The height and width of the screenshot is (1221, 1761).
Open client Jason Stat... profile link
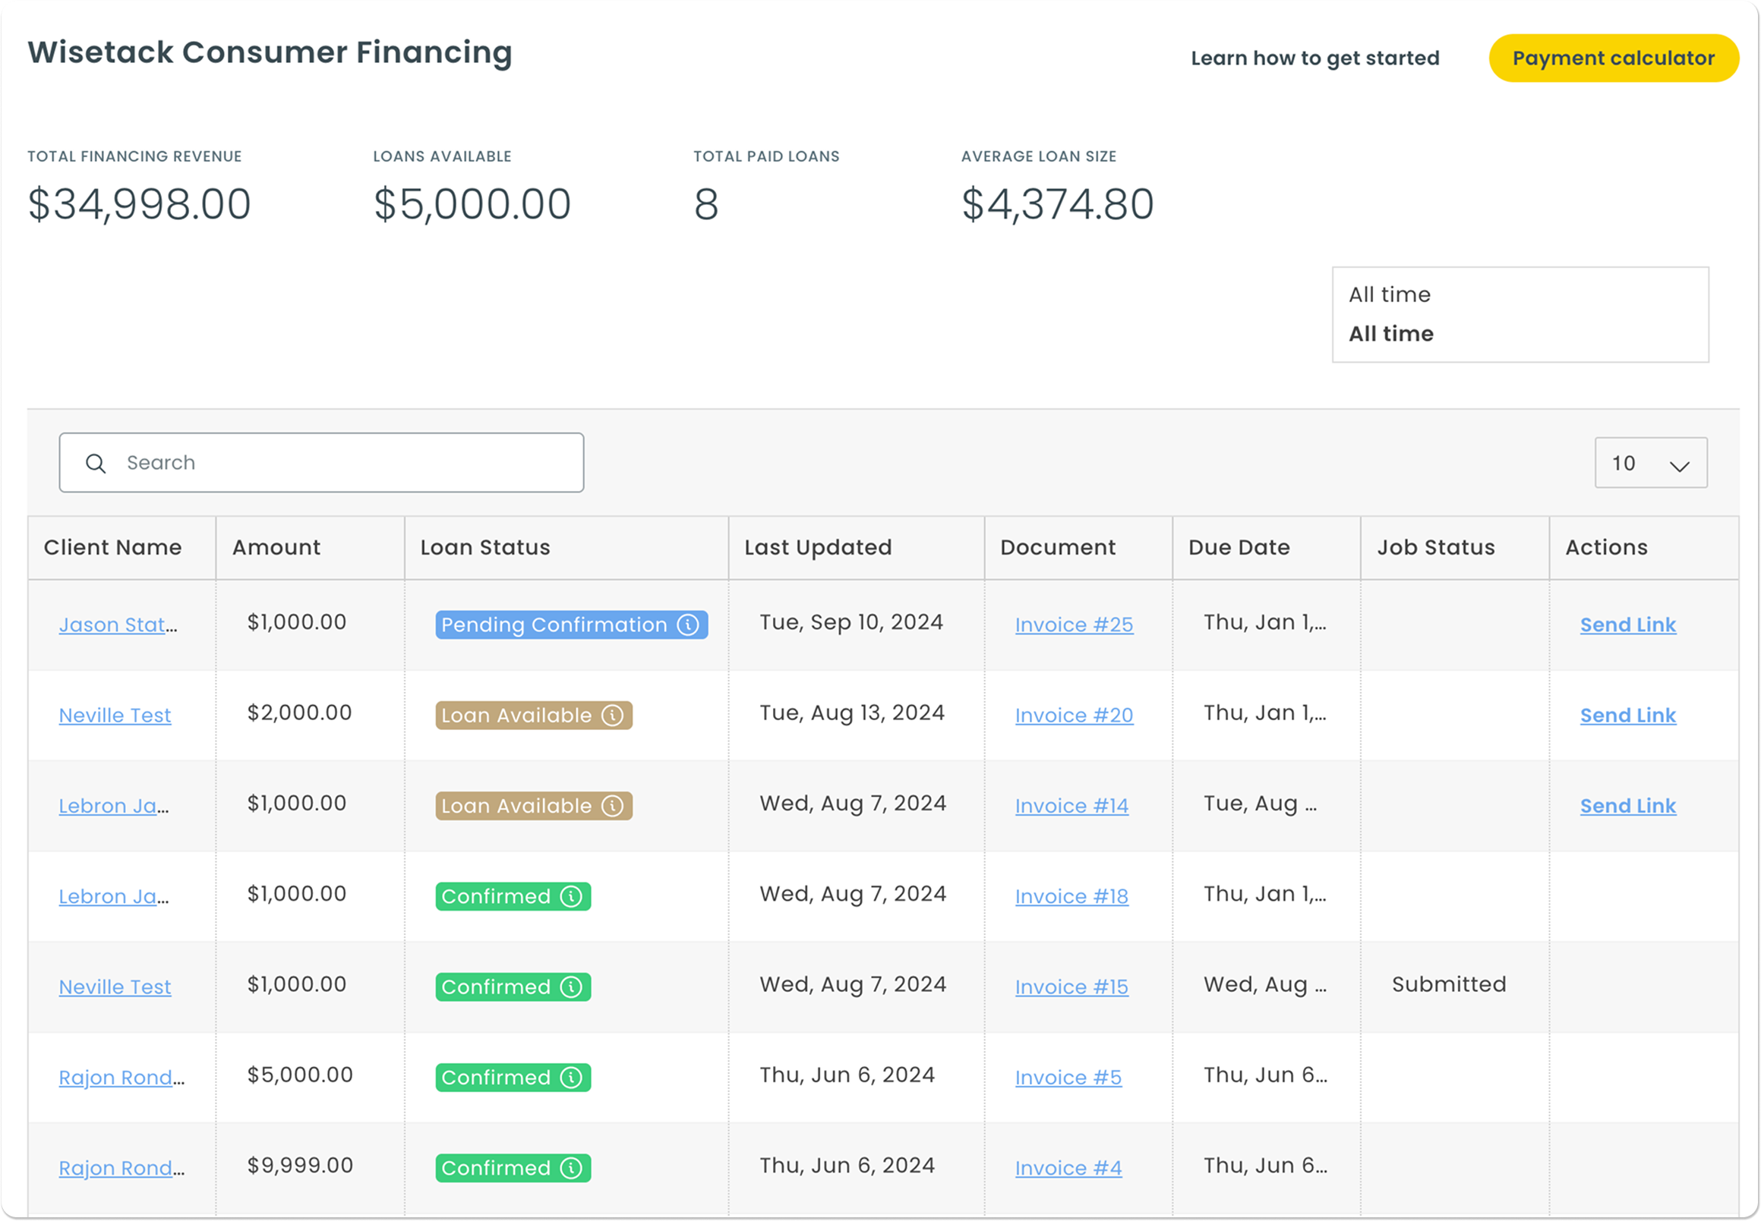[118, 625]
